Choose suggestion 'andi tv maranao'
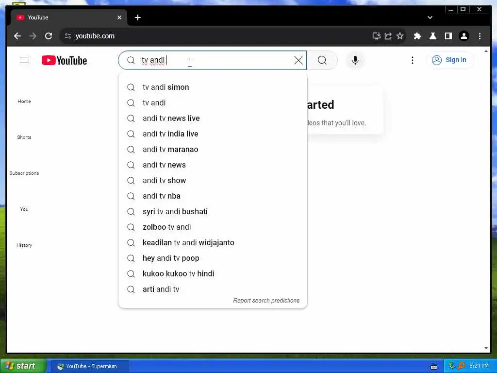The image size is (497, 373). [213, 150]
